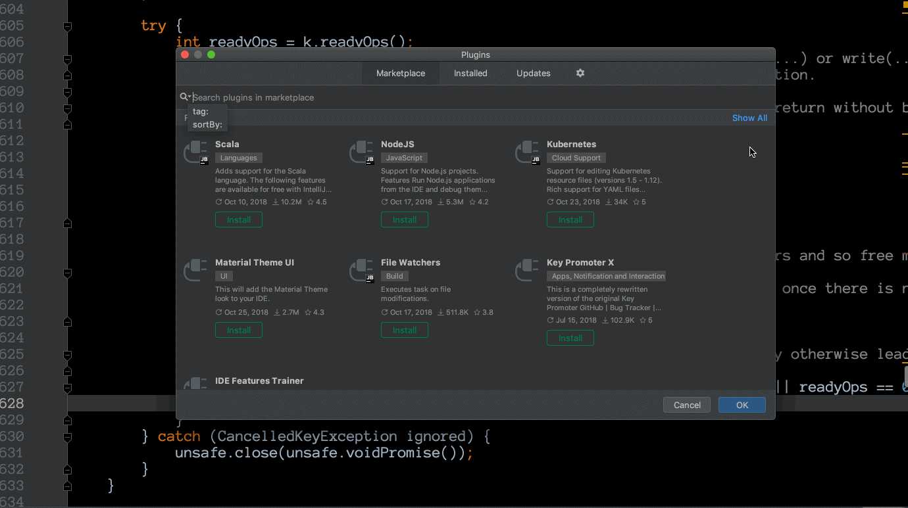Image resolution: width=908 pixels, height=508 pixels.
Task: Switch to the Marketplace tab
Action: (x=401, y=73)
